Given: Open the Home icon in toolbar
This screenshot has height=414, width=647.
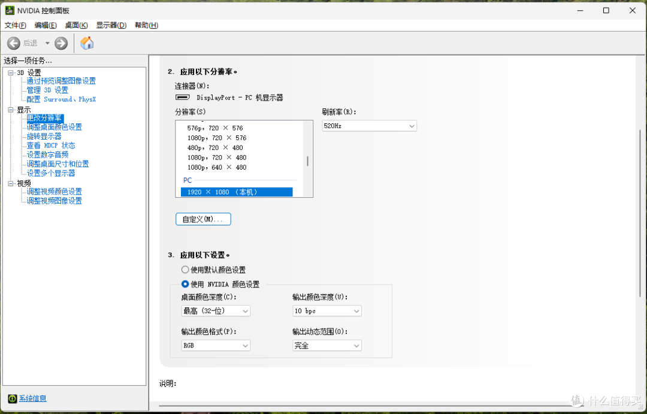Looking at the screenshot, I should 87,43.
